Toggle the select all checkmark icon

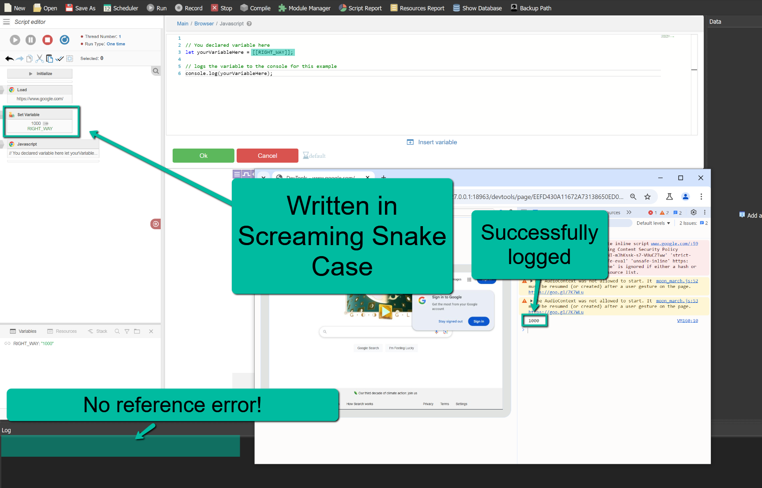coord(60,59)
